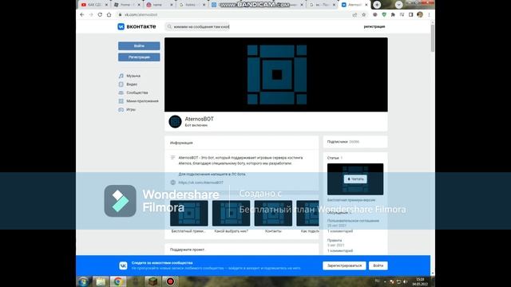
Task: Close the active AternosBOT tab
Action: (x=366, y=5)
